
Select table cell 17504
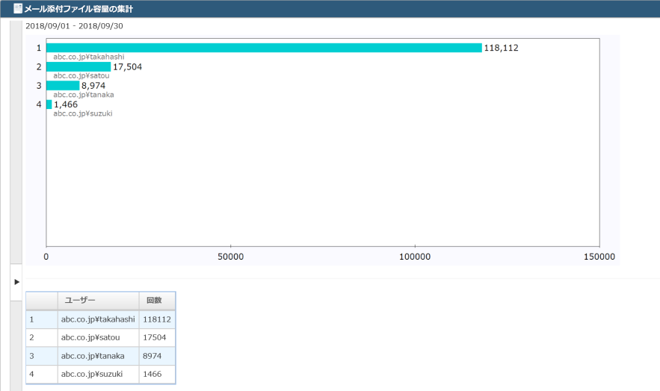pos(157,338)
